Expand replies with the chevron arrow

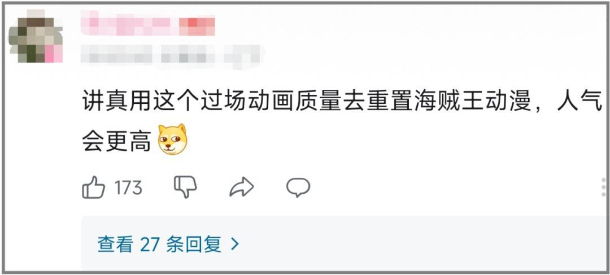tap(234, 245)
